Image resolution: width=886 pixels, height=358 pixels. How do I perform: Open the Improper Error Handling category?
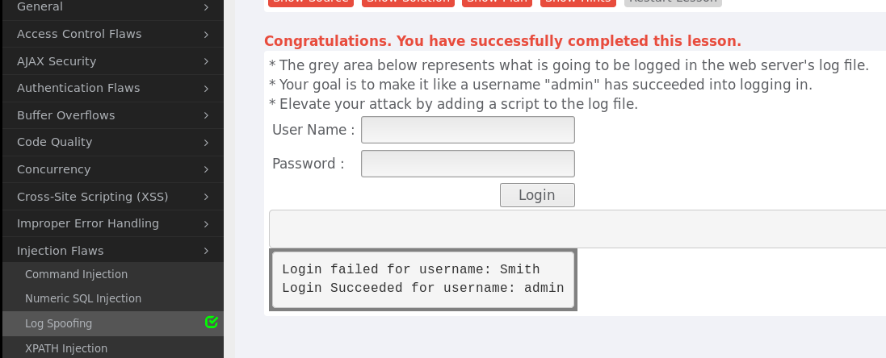point(88,223)
